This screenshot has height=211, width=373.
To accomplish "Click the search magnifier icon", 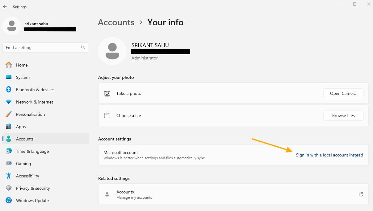I will (83, 47).
